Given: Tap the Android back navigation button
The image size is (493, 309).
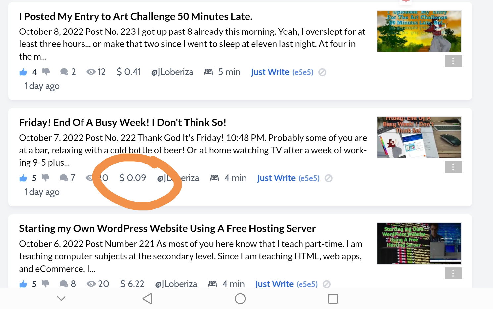Looking at the screenshot, I should [147, 299].
